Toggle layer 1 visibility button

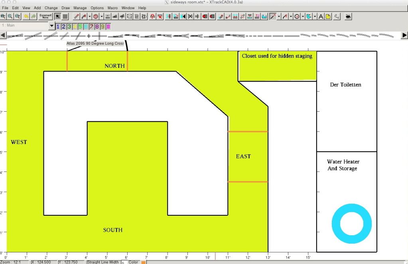[x=58, y=26]
